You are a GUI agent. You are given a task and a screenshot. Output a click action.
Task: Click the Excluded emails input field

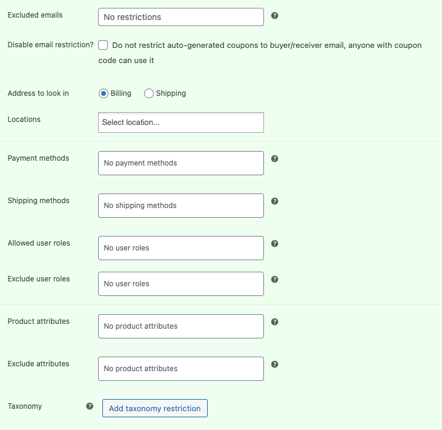[x=180, y=17]
